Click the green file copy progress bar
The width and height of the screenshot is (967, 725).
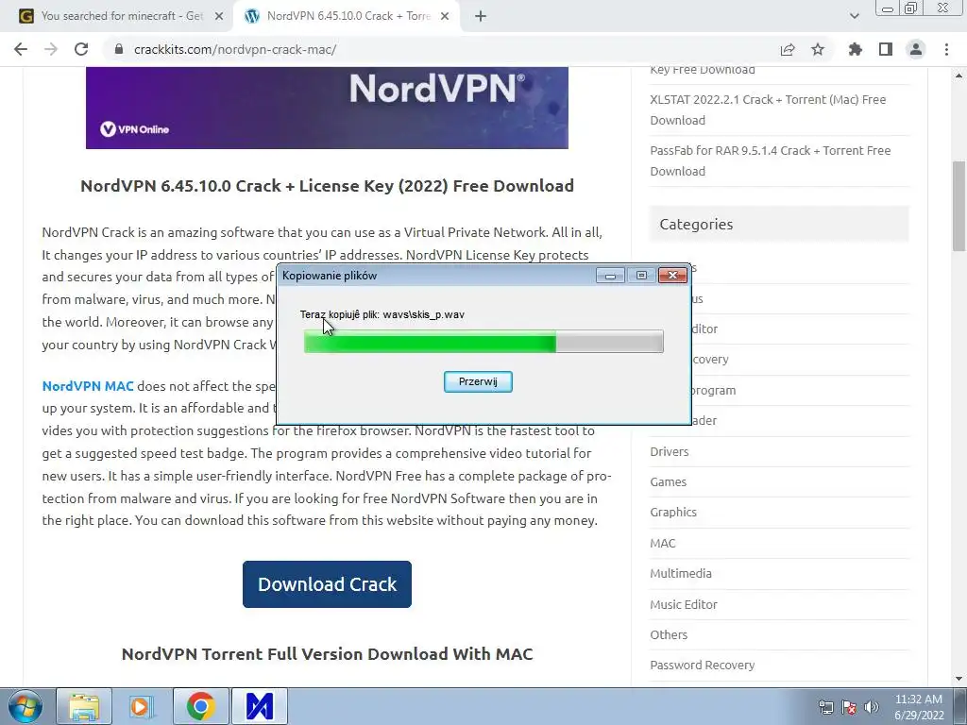[x=483, y=342]
